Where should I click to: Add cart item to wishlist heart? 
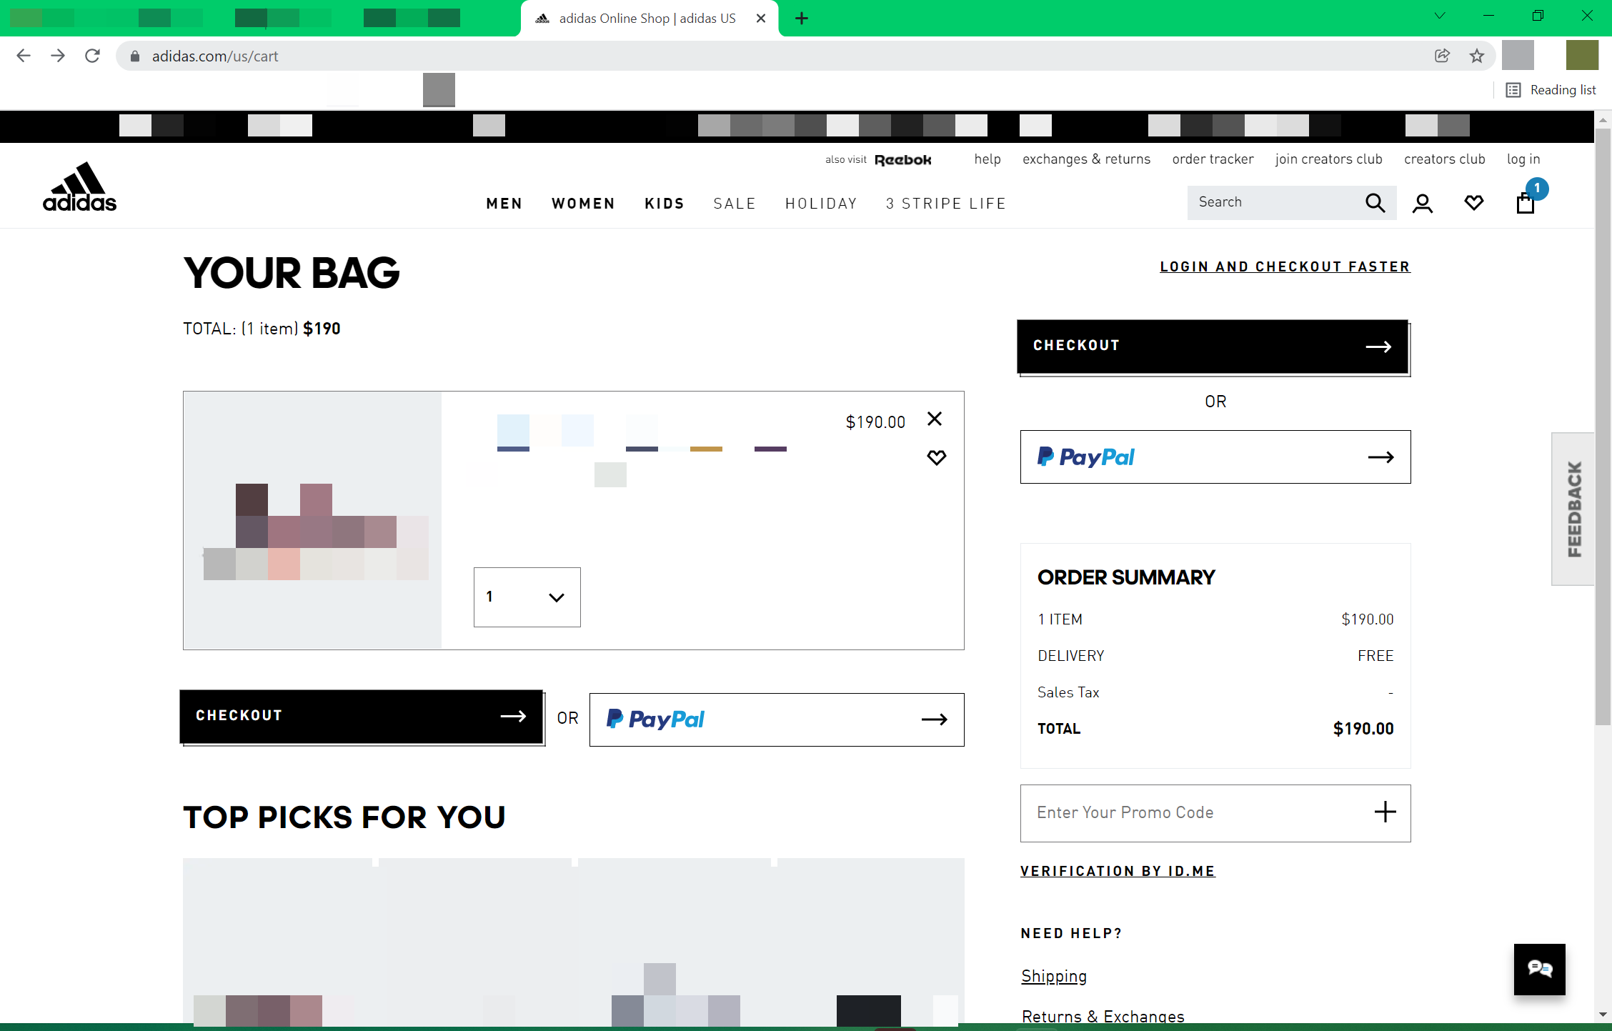pyautogui.click(x=936, y=457)
